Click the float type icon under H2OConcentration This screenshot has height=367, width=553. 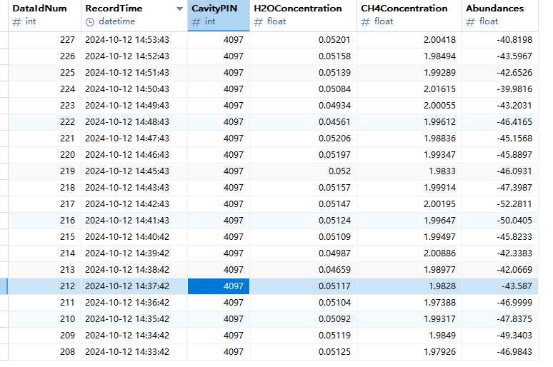[258, 22]
